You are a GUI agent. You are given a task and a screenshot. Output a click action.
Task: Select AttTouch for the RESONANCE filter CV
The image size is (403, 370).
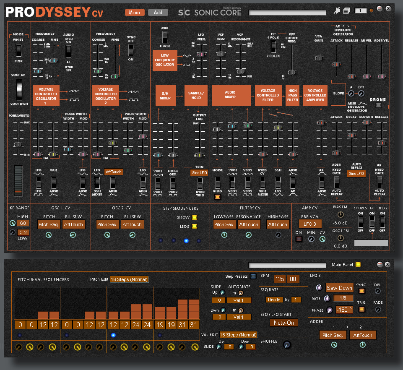[x=249, y=224]
